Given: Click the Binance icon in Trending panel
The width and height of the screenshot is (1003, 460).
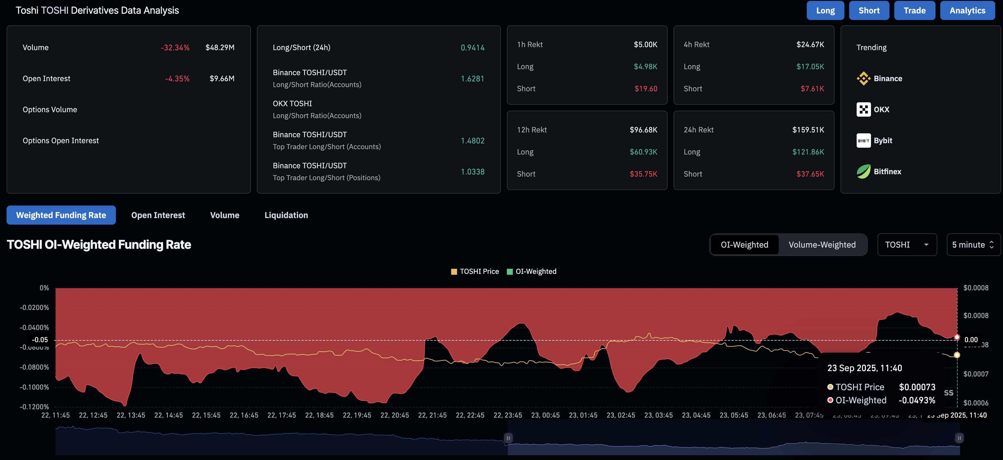Looking at the screenshot, I should [864, 78].
